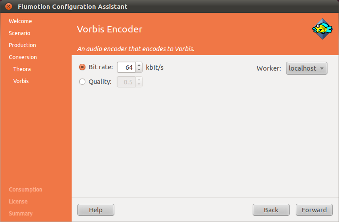The image size is (339, 222).
Task: Click the Consumption step in sidebar
Action: coord(25,190)
